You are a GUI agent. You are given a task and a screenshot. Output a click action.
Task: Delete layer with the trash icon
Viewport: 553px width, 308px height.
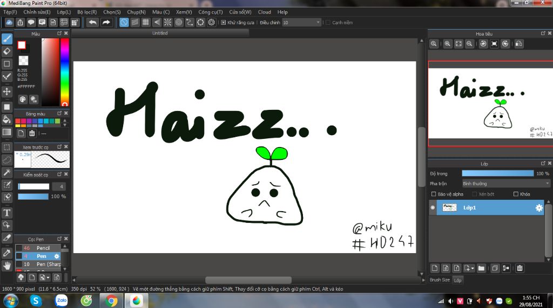click(x=520, y=268)
